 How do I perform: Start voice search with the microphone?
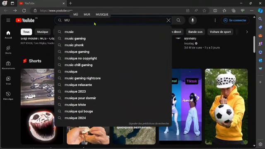[193, 20]
